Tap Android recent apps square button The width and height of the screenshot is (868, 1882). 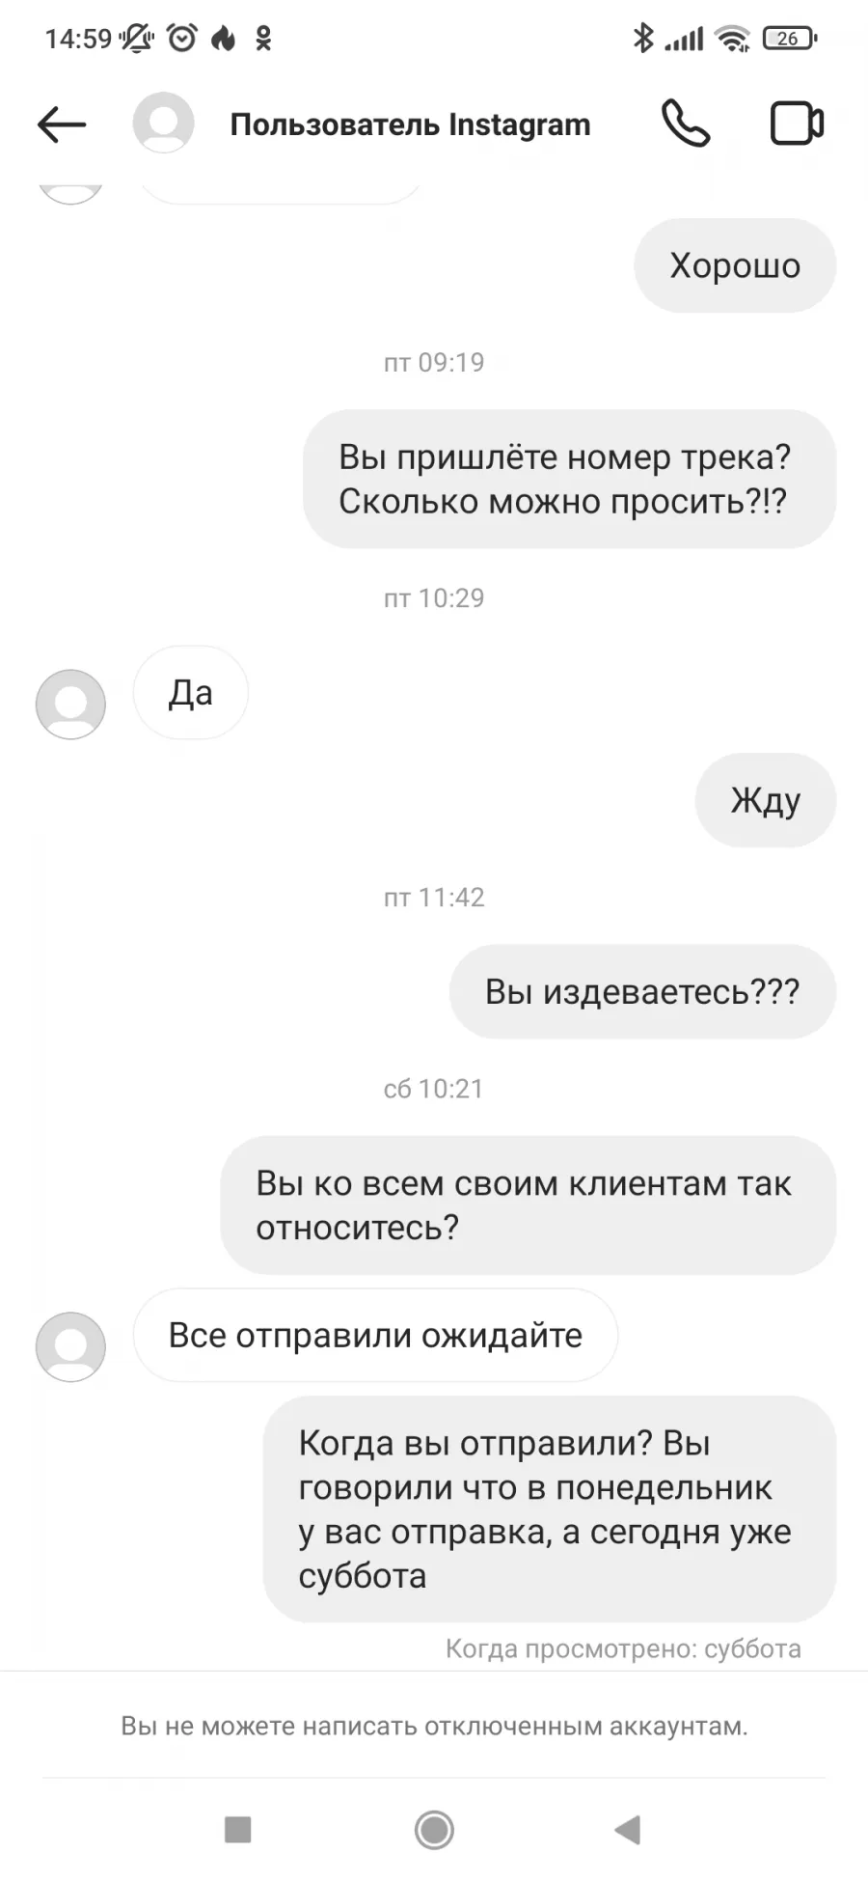coord(237,1829)
